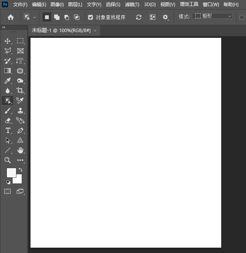Open the object finder gear settings
Image resolution: width=246 pixels, height=253 pixels.
(x=166, y=17)
